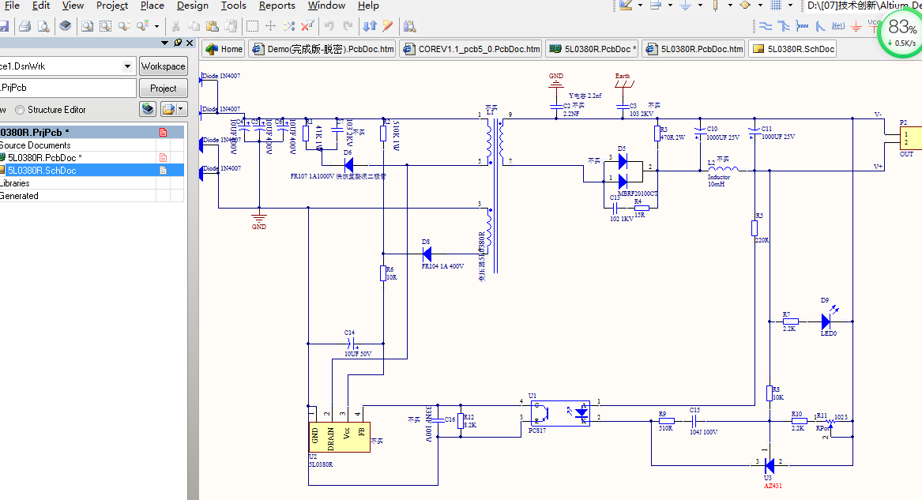The height and width of the screenshot is (500, 922).
Task: Click the Paste clipboard icon
Action: pos(213,26)
